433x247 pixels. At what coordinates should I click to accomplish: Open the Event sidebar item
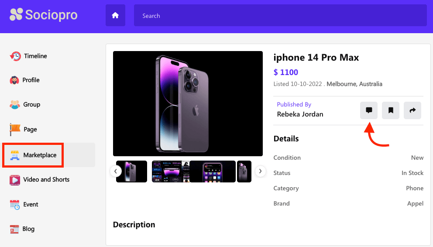point(31,204)
